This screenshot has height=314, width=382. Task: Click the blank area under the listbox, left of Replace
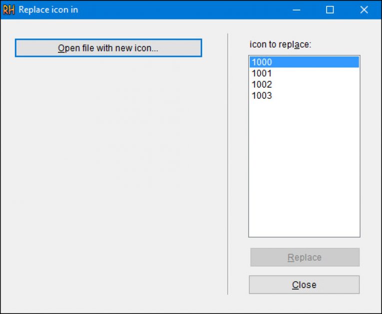(239, 257)
